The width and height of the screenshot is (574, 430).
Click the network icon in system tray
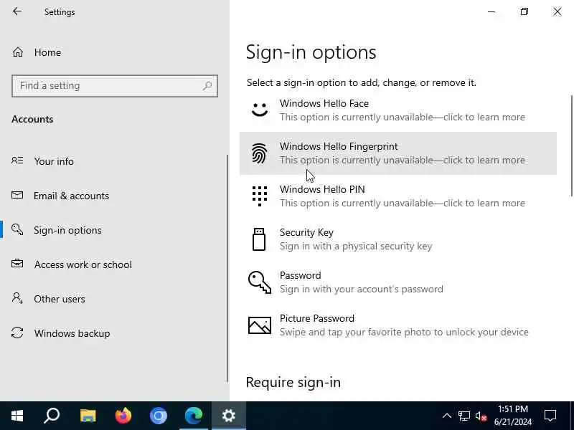tap(464, 416)
